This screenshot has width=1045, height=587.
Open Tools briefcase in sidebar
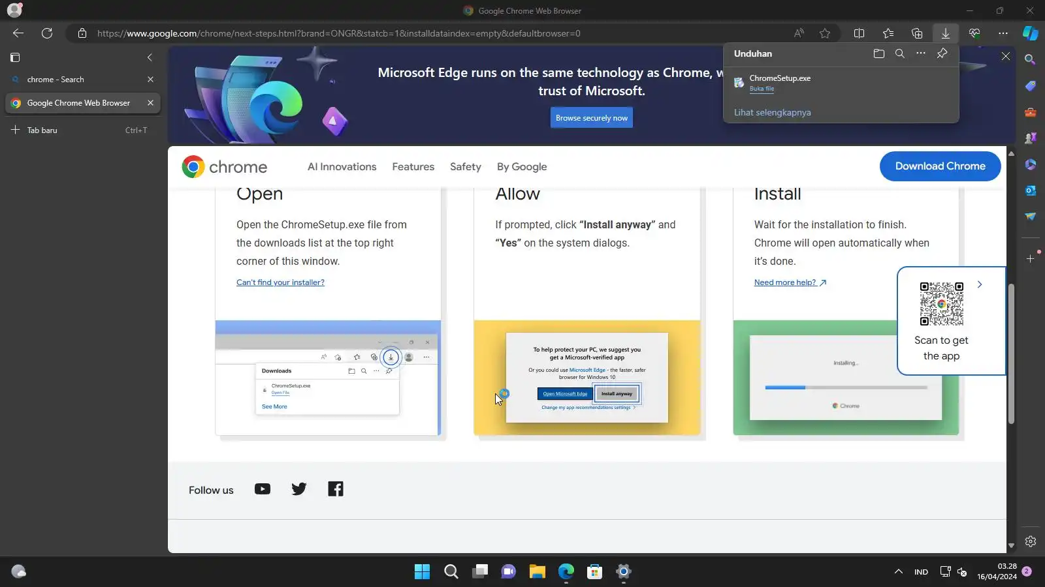tap(1030, 112)
